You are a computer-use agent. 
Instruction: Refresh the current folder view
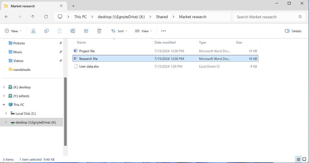click(46, 17)
